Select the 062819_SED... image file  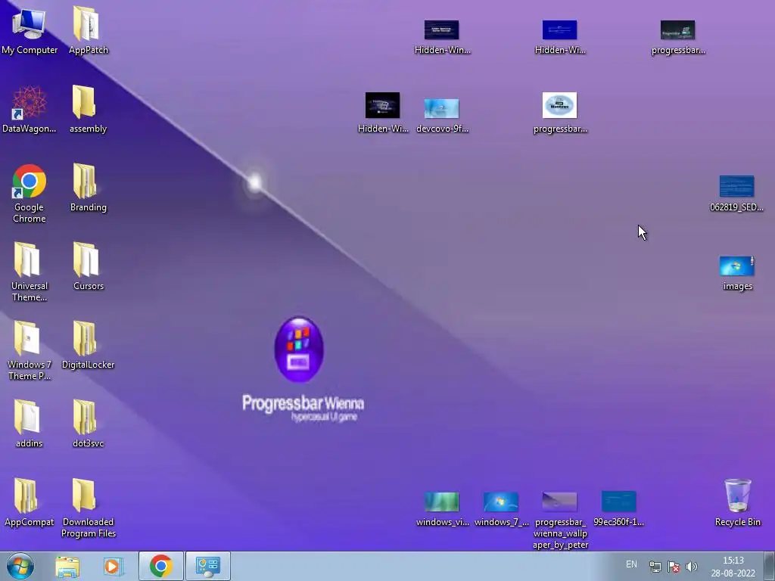[736, 193]
